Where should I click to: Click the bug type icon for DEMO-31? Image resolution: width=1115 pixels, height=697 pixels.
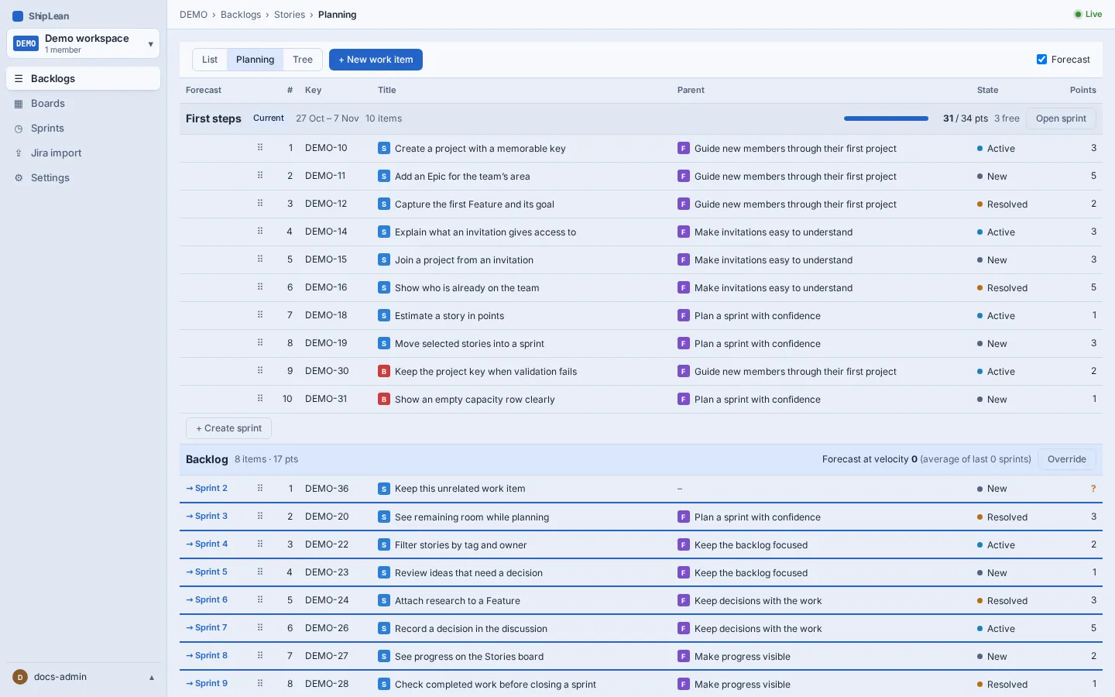point(384,400)
